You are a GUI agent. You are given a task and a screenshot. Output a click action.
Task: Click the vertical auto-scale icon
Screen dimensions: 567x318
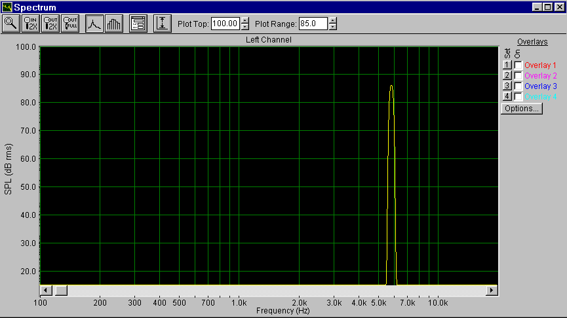coord(163,24)
